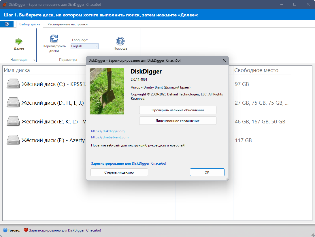
Task: Click the blue status circle icon
Action: click(x=5, y=230)
